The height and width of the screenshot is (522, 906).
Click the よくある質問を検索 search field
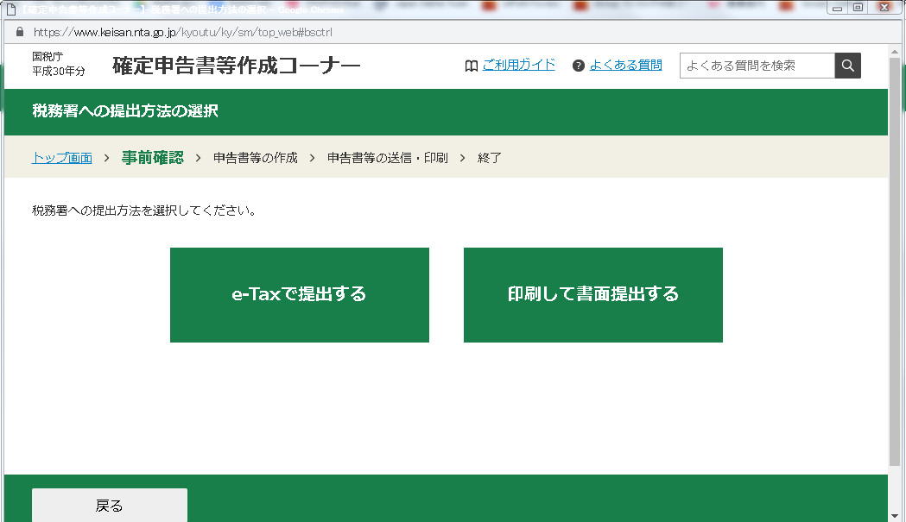pyautogui.click(x=756, y=65)
